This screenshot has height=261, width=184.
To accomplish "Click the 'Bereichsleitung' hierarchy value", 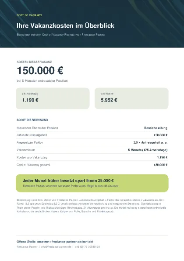I will coord(156,128).
